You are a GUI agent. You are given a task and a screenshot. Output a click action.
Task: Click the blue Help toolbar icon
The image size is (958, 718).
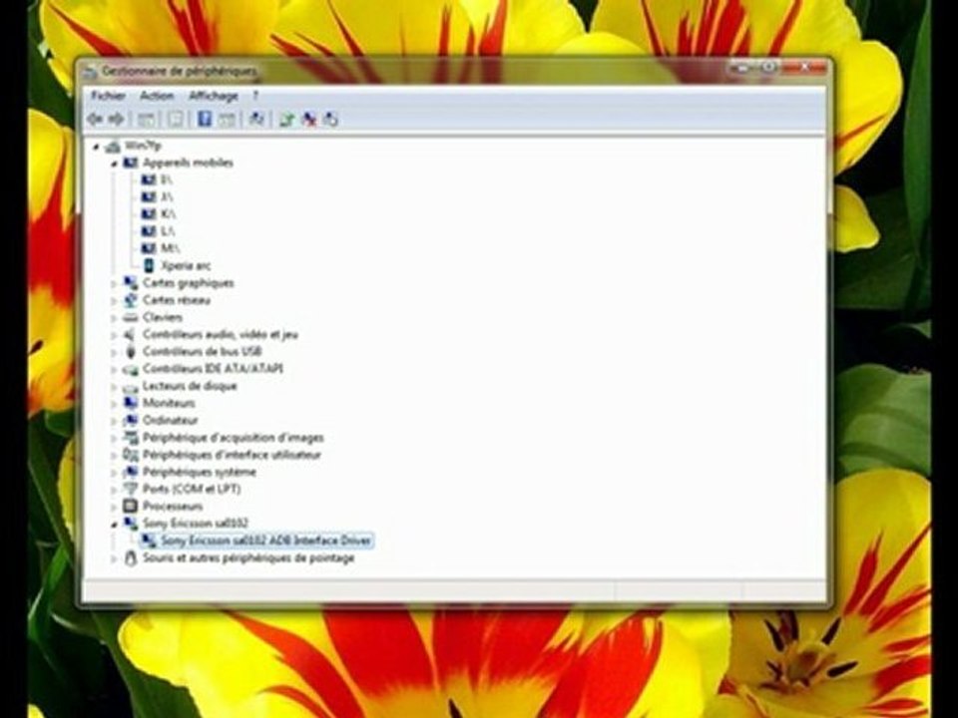(204, 119)
